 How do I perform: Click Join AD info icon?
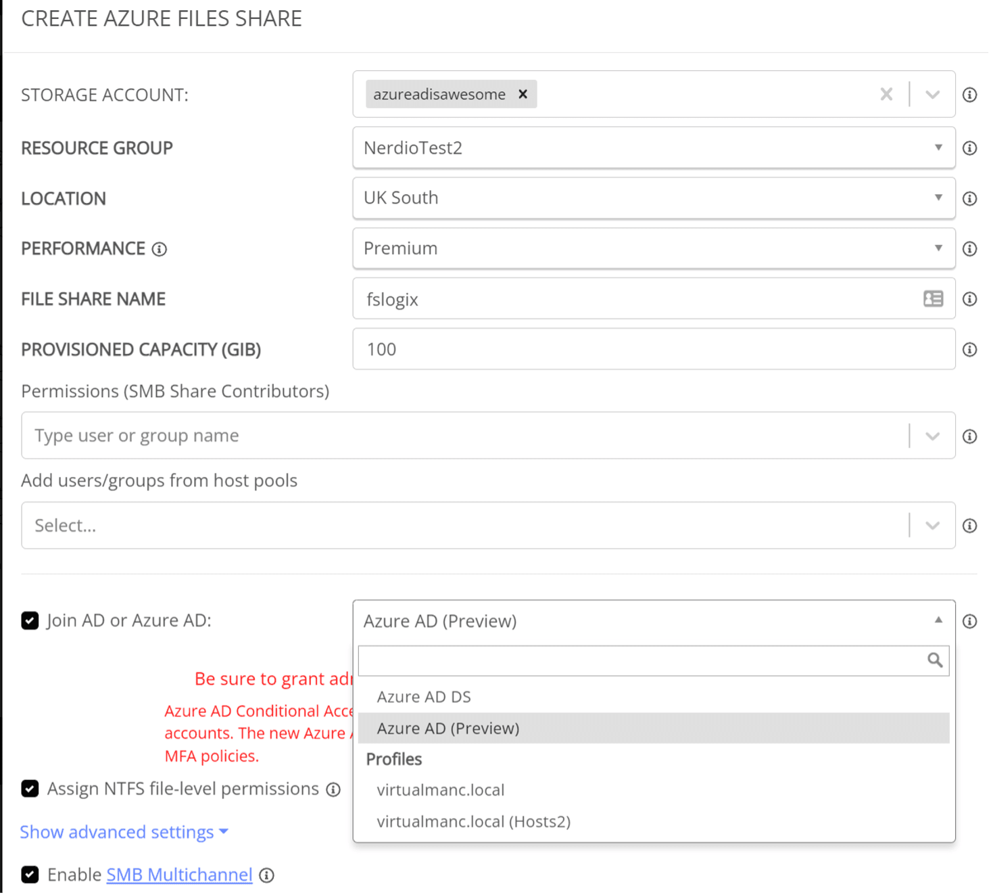969,621
